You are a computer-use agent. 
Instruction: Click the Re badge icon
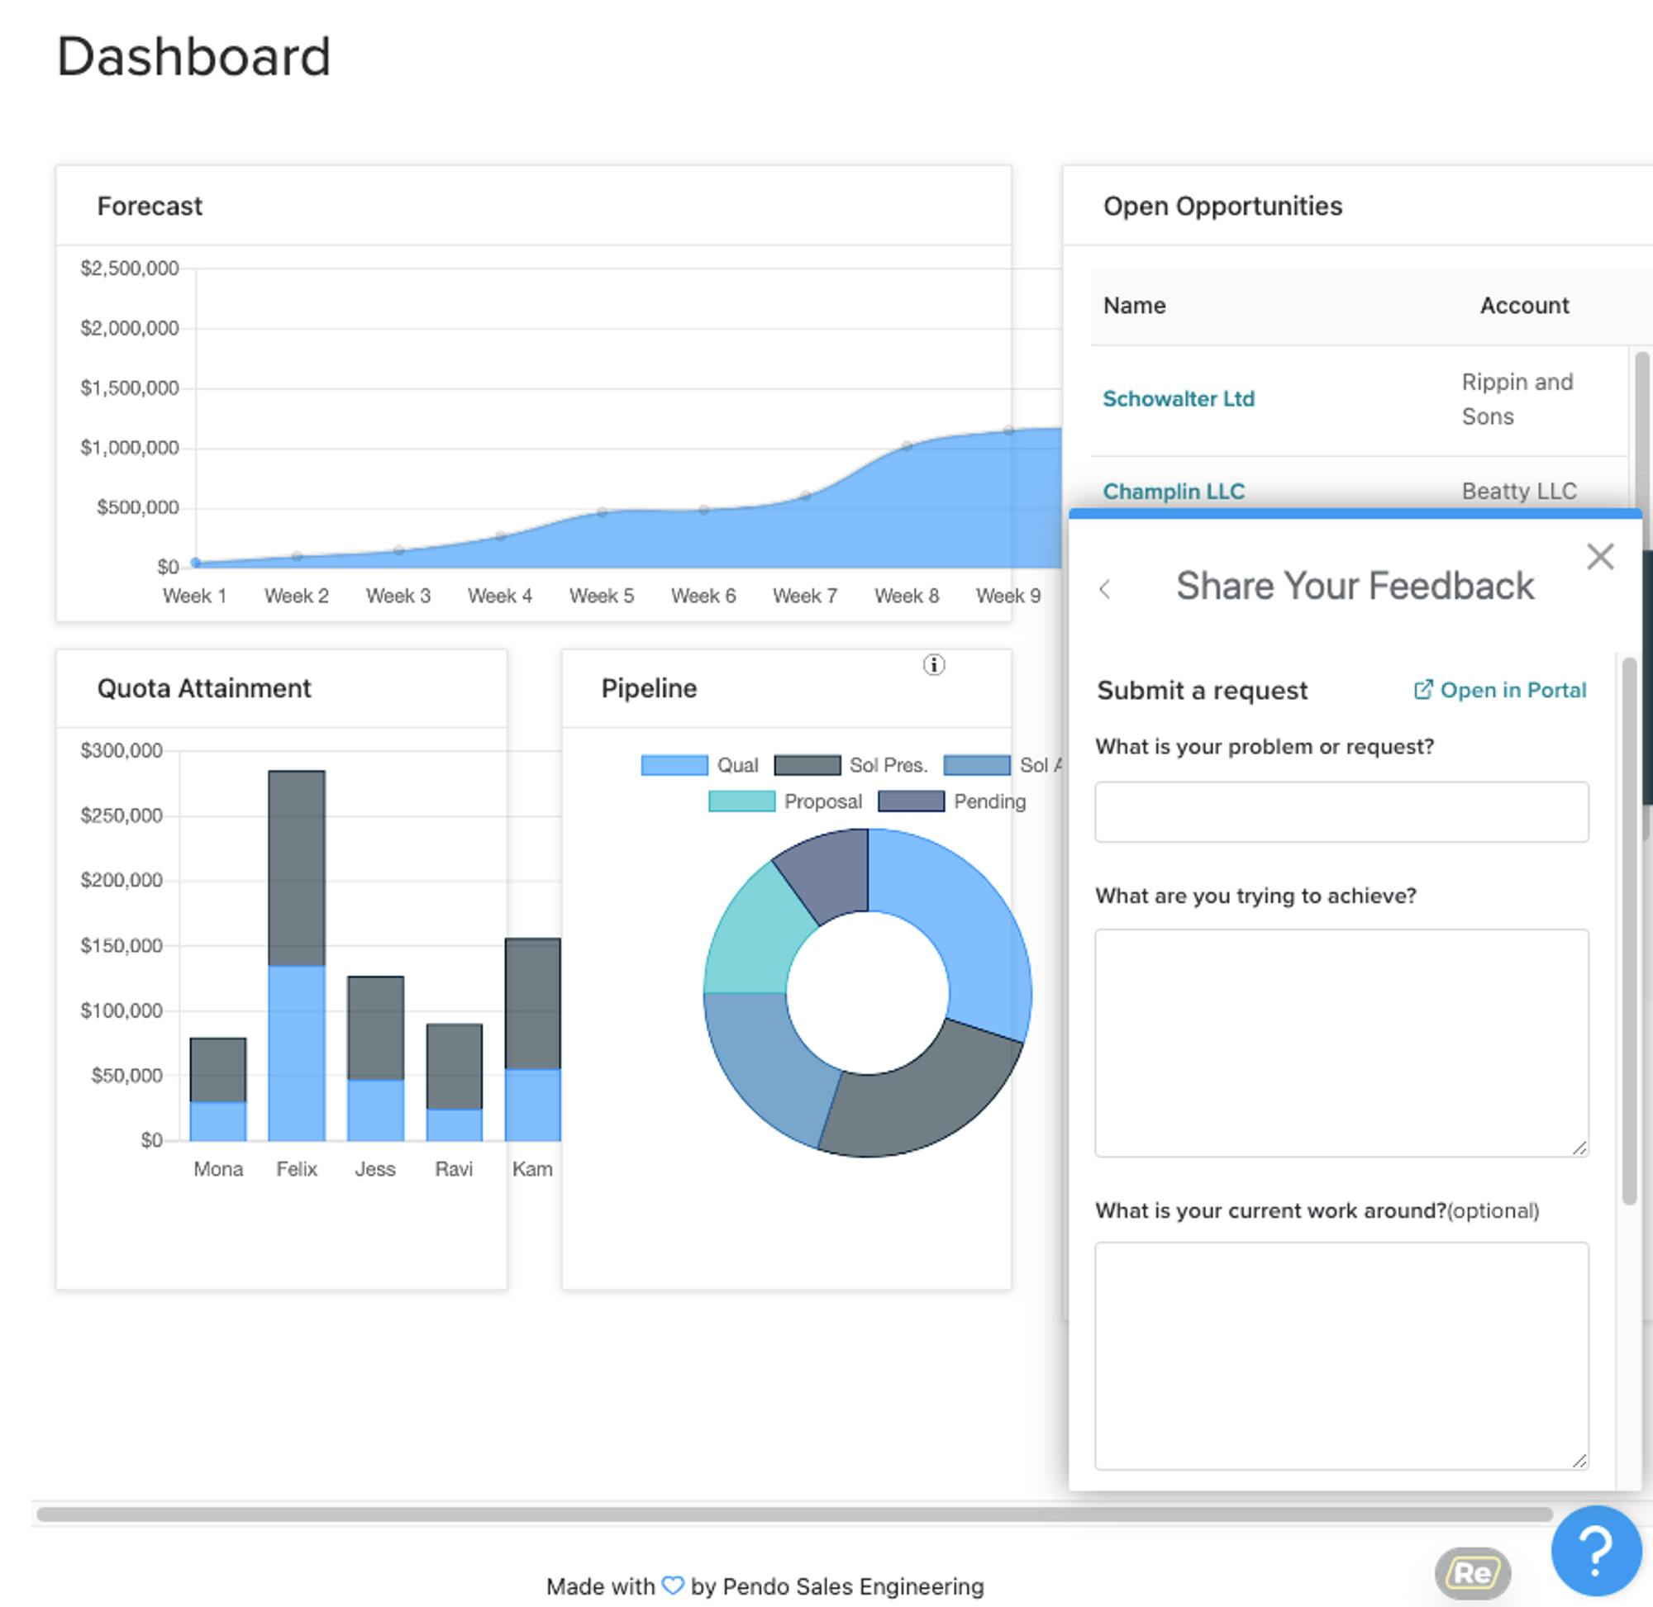(x=1471, y=1572)
